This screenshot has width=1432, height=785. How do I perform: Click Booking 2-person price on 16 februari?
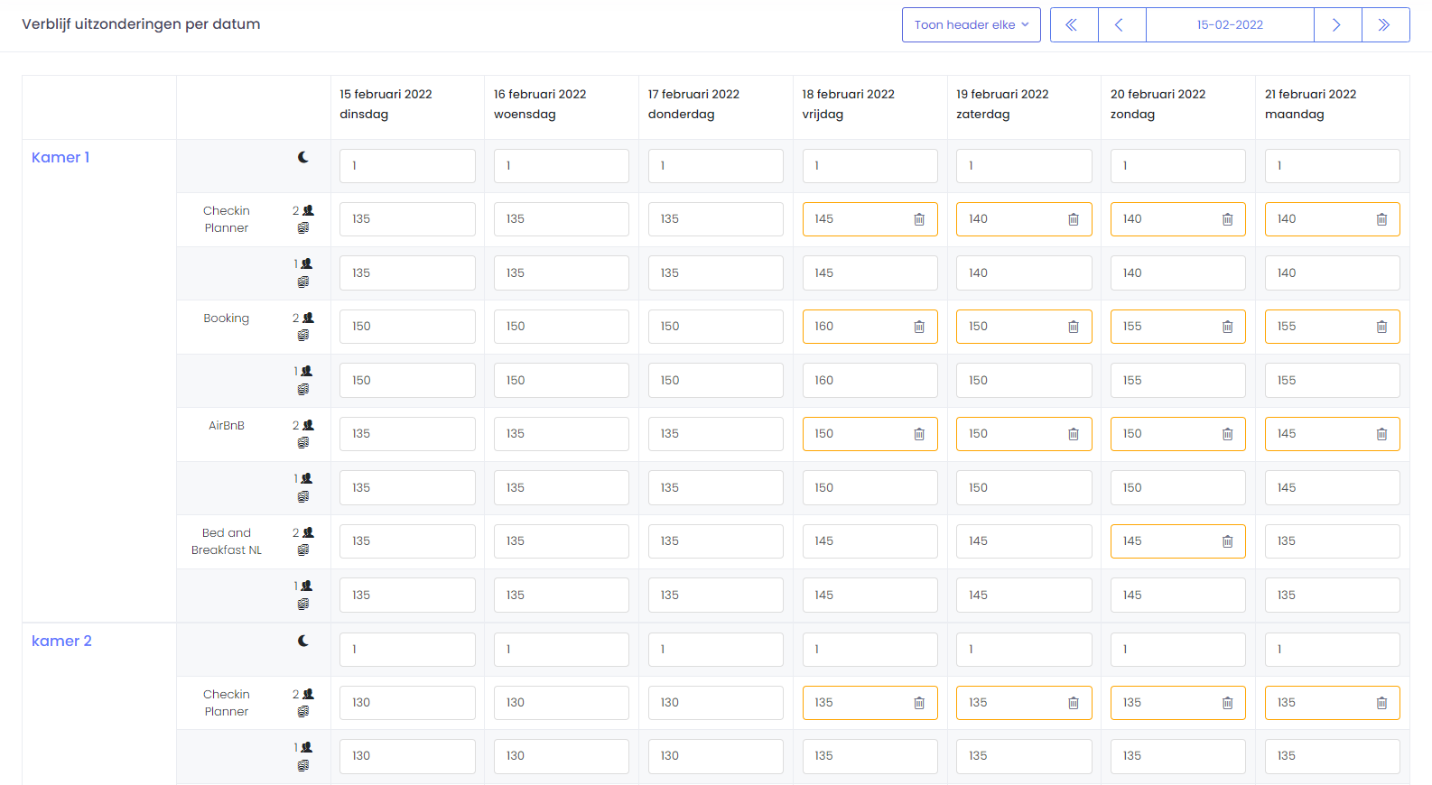pyautogui.click(x=561, y=327)
